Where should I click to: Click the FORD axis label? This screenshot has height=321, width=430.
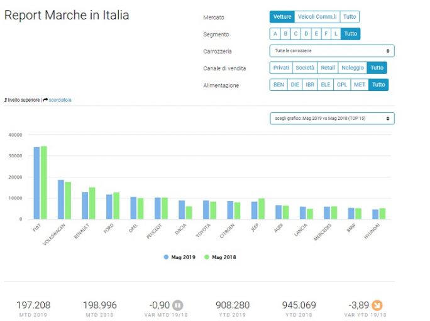[x=109, y=228]
